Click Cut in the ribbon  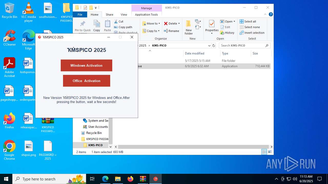(x=119, y=21)
